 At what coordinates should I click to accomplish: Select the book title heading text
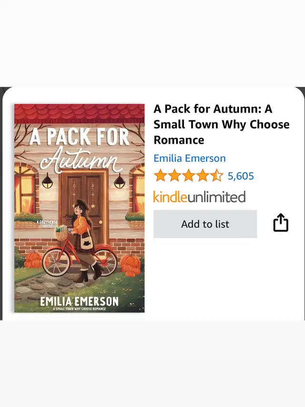(221, 124)
